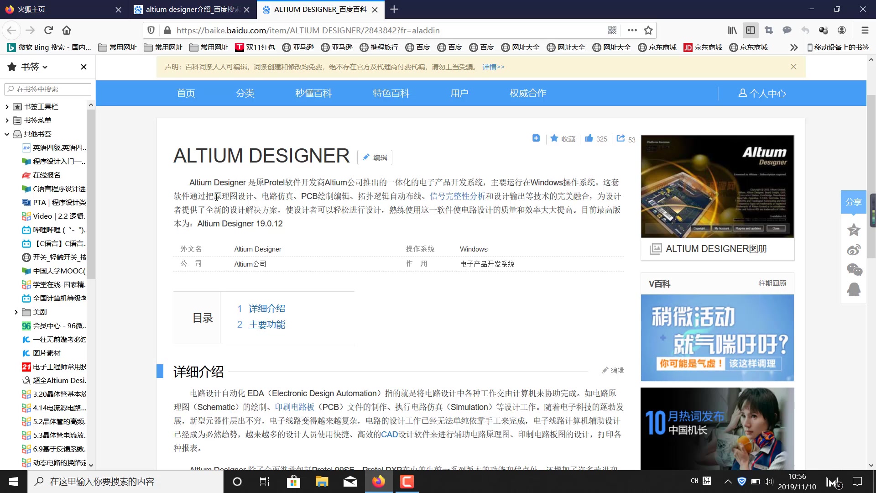The height and width of the screenshot is (493, 876).
Task: Open the Firefox hamburger menu
Action: tap(865, 30)
